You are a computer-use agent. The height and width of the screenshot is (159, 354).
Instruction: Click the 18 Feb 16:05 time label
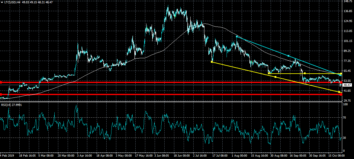coord(27,156)
